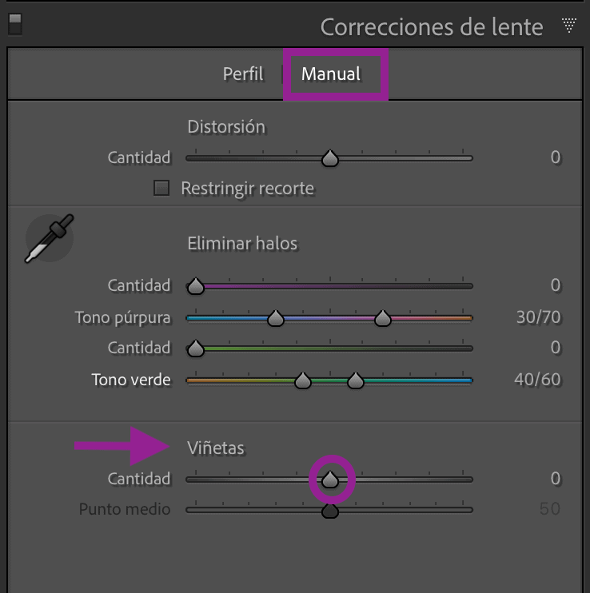Click the Punto medio slider handle
Screen dimensions: 590x593
pyautogui.click(x=329, y=511)
